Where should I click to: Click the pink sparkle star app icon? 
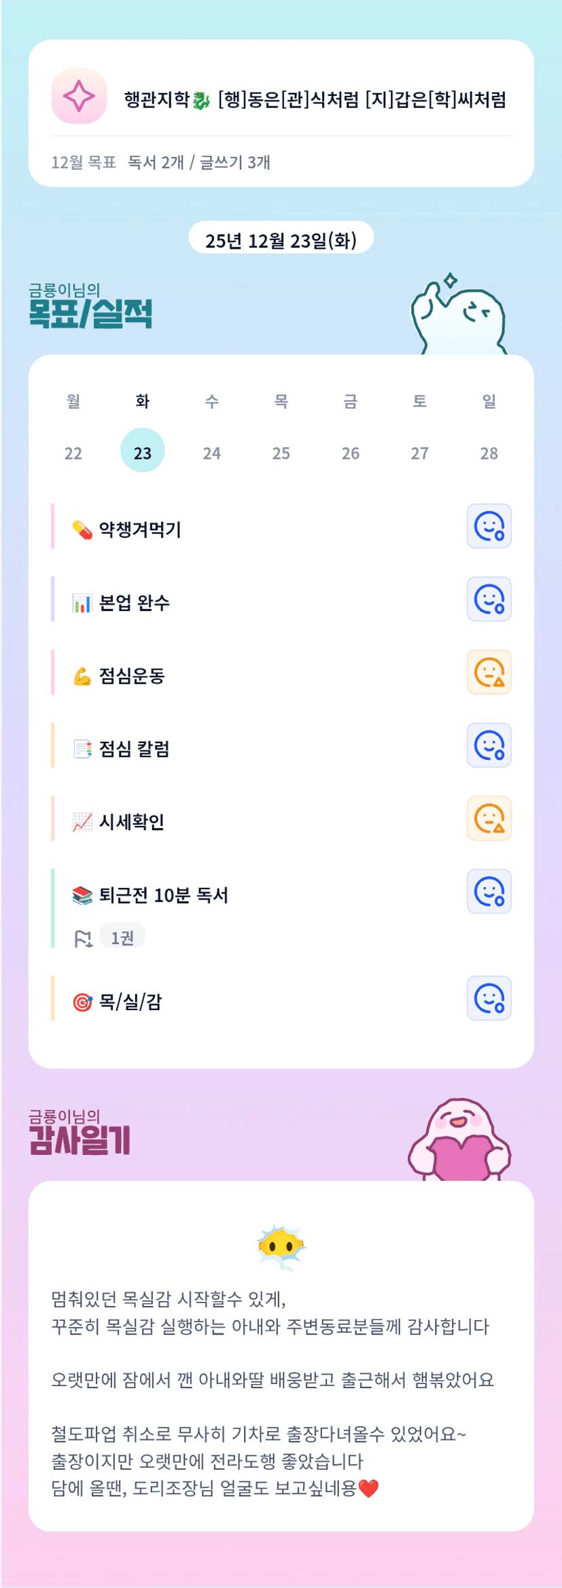pos(79,96)
